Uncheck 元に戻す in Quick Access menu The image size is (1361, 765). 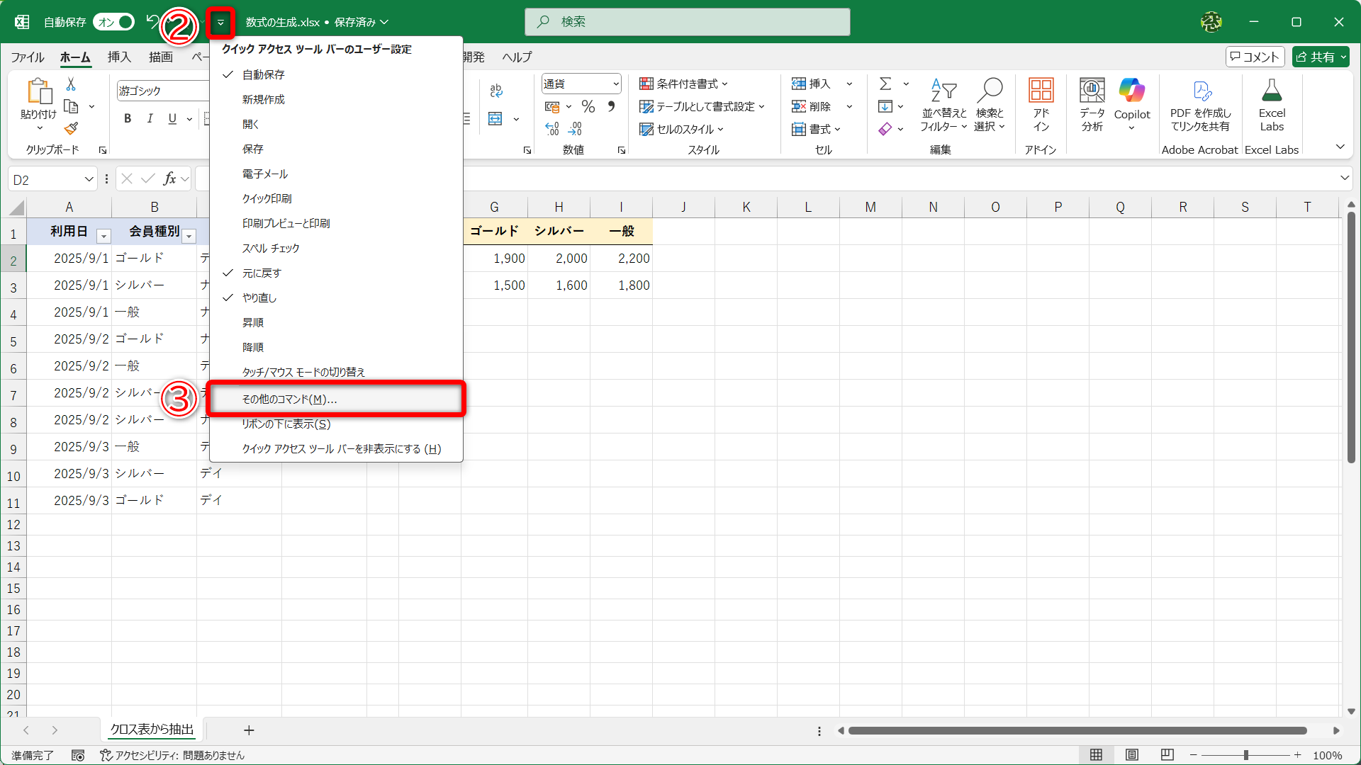tap(262, 273)
